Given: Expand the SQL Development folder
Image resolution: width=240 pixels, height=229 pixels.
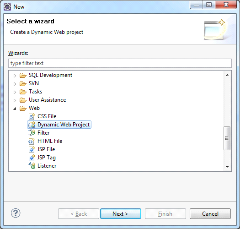Looking at the screenshot, I should click(15, 76).
